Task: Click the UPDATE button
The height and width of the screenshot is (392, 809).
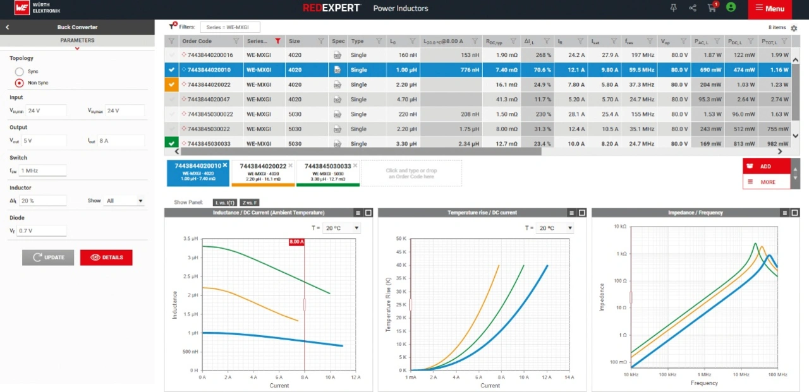Action: [x=48, y=258]
